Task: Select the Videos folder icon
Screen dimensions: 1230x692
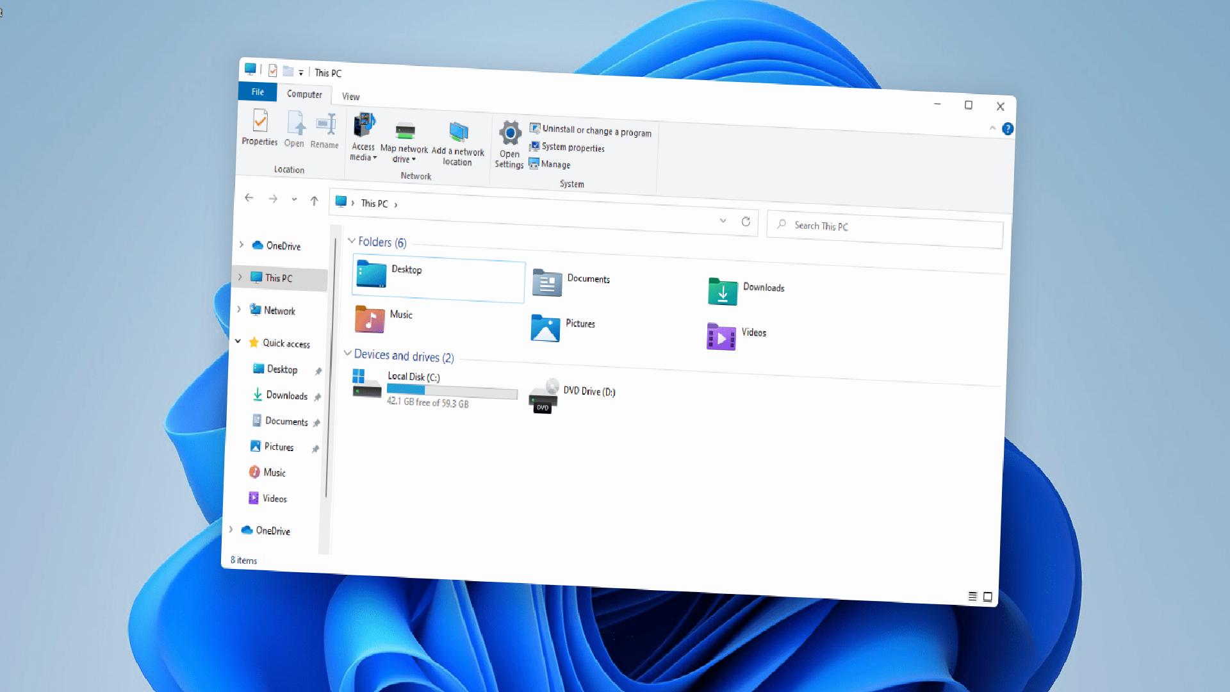Action: [721, 336]
